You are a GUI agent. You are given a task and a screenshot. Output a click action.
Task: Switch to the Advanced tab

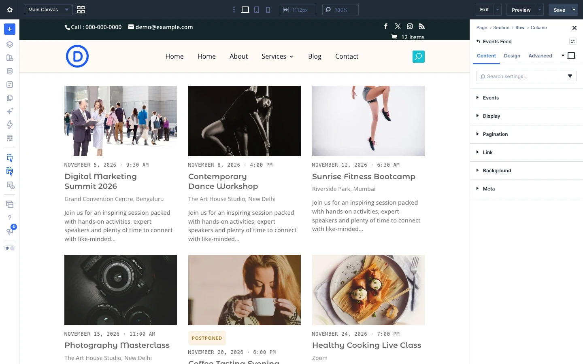[x=540, y=56]
